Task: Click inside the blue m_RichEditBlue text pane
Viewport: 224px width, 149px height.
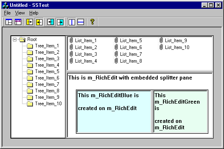Action: pyautogui.click(x=114, y=112)
